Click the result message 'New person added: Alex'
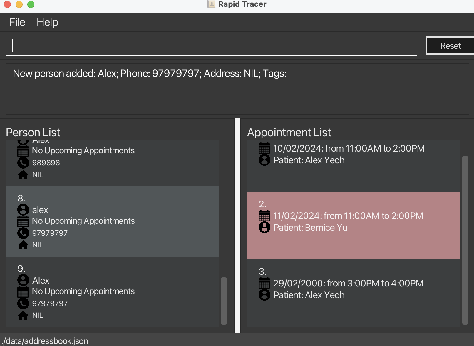This screenshot has width=474, height=346. click(150, 74)
